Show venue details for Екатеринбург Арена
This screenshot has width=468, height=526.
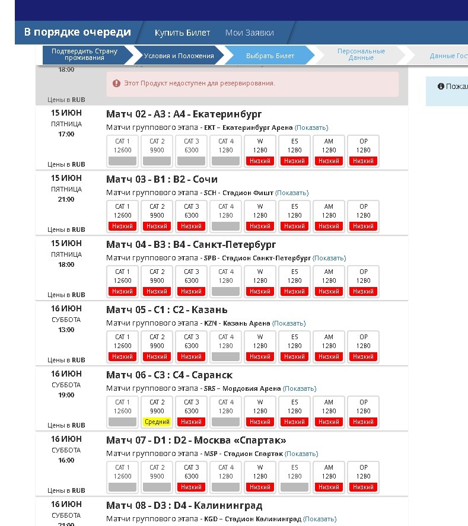311,127
